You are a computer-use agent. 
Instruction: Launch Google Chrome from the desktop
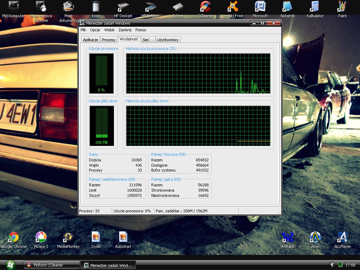tap(14, 238)
